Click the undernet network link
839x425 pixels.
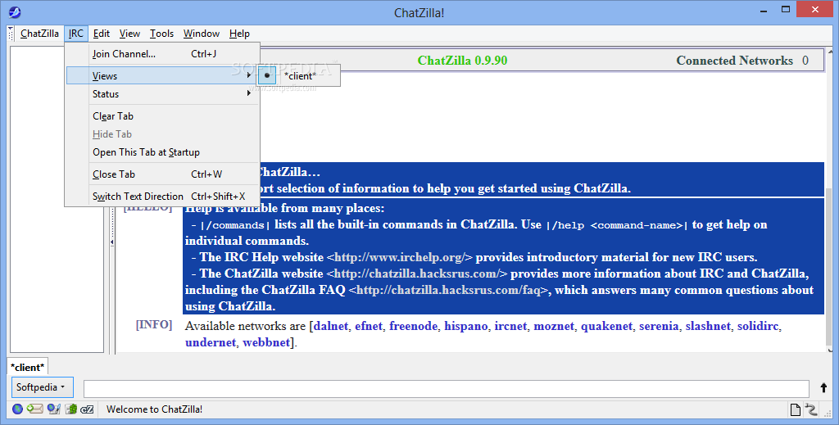(211, 342)
